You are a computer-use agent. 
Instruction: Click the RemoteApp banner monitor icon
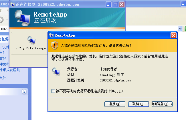[x=22, y=18]
